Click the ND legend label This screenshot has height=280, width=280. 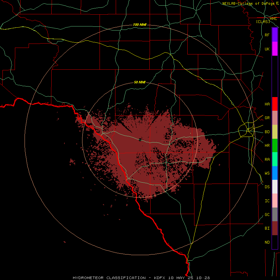point(267,242)
